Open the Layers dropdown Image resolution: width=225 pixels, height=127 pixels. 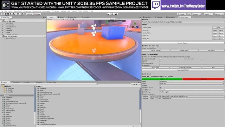click(x=208, y=14)
